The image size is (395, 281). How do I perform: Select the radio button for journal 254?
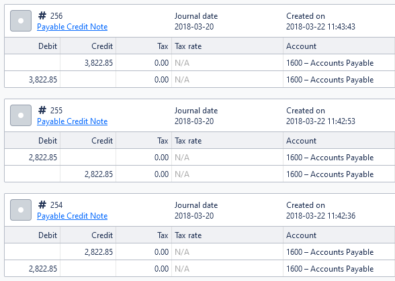21,210
